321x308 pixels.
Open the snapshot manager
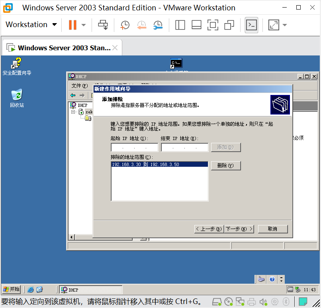(x=158, y=25)
